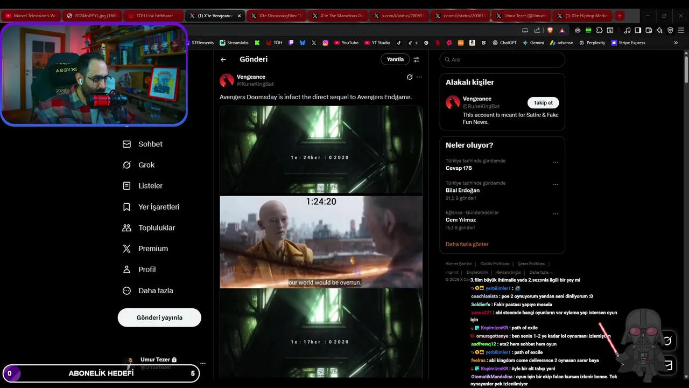Switch to Umur Tezer profile tab
This screenshot has height=388, width=689.
pos(522,16)
